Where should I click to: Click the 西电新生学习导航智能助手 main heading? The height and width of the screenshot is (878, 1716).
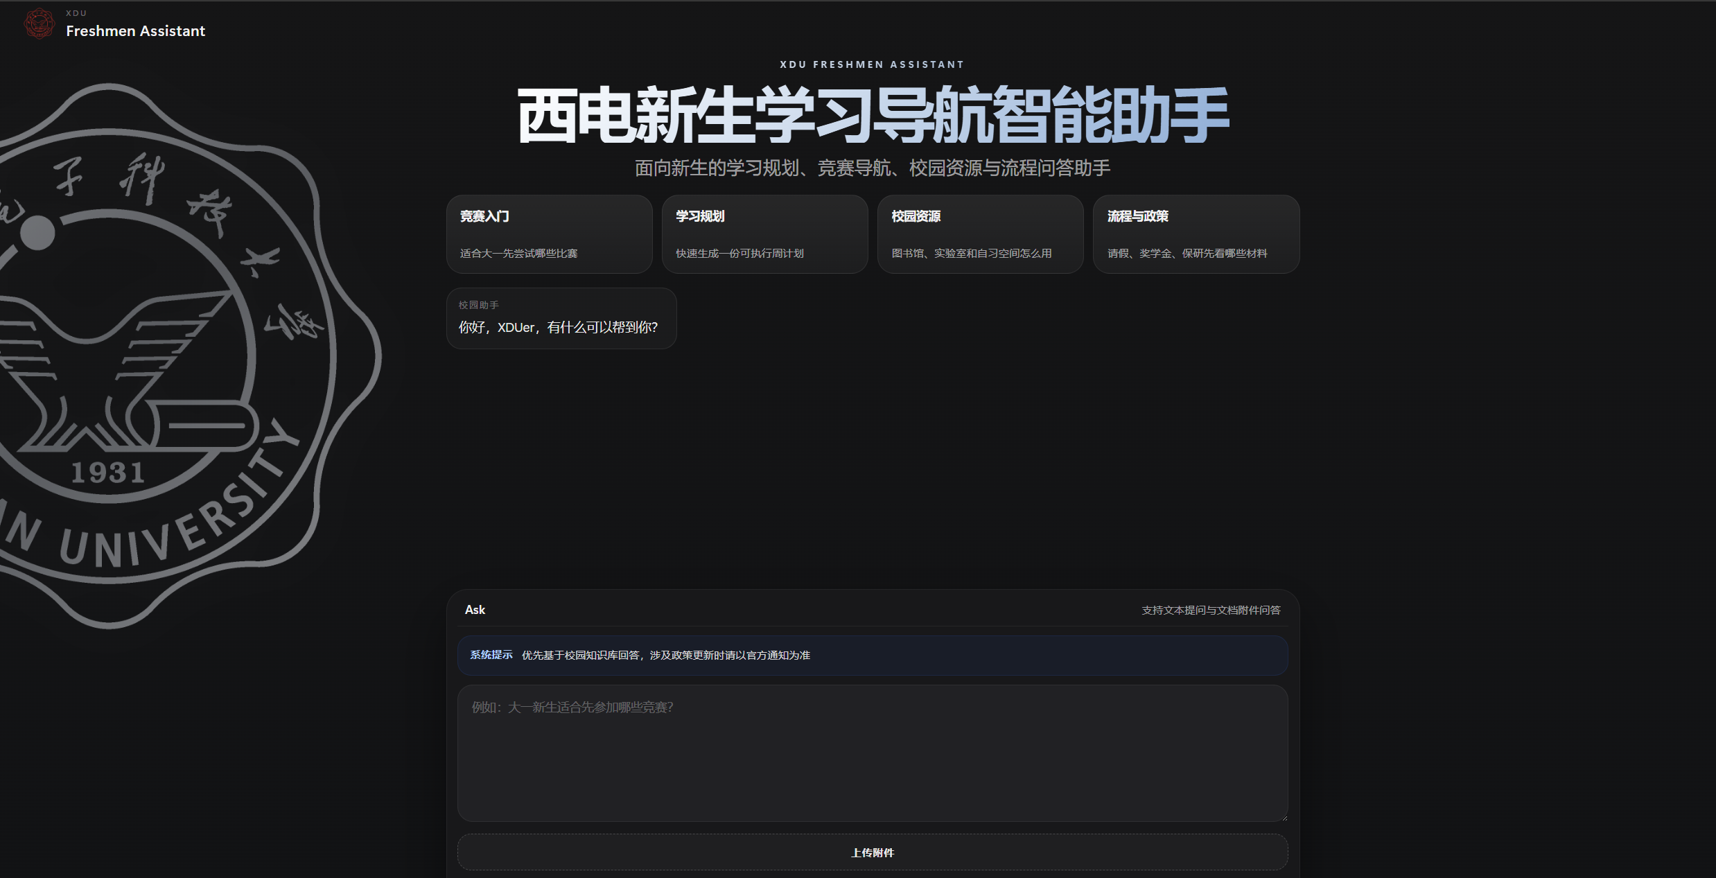point(873,116)
